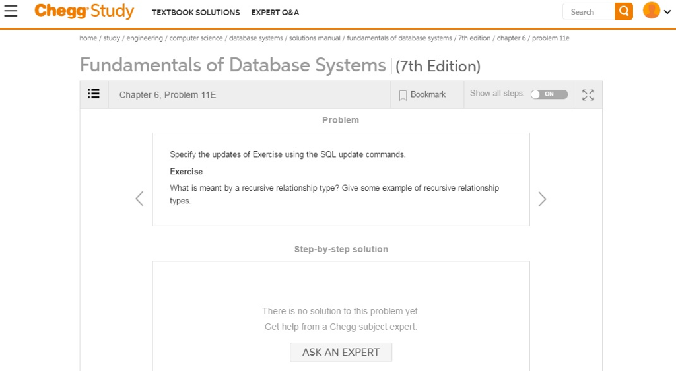Screen dimensions: 676x371
Task: Go to next problem arrow
Action: [x=542, y=199]
